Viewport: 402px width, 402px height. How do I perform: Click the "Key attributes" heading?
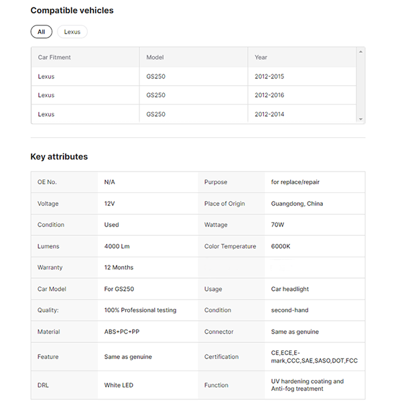pos(59,157)
